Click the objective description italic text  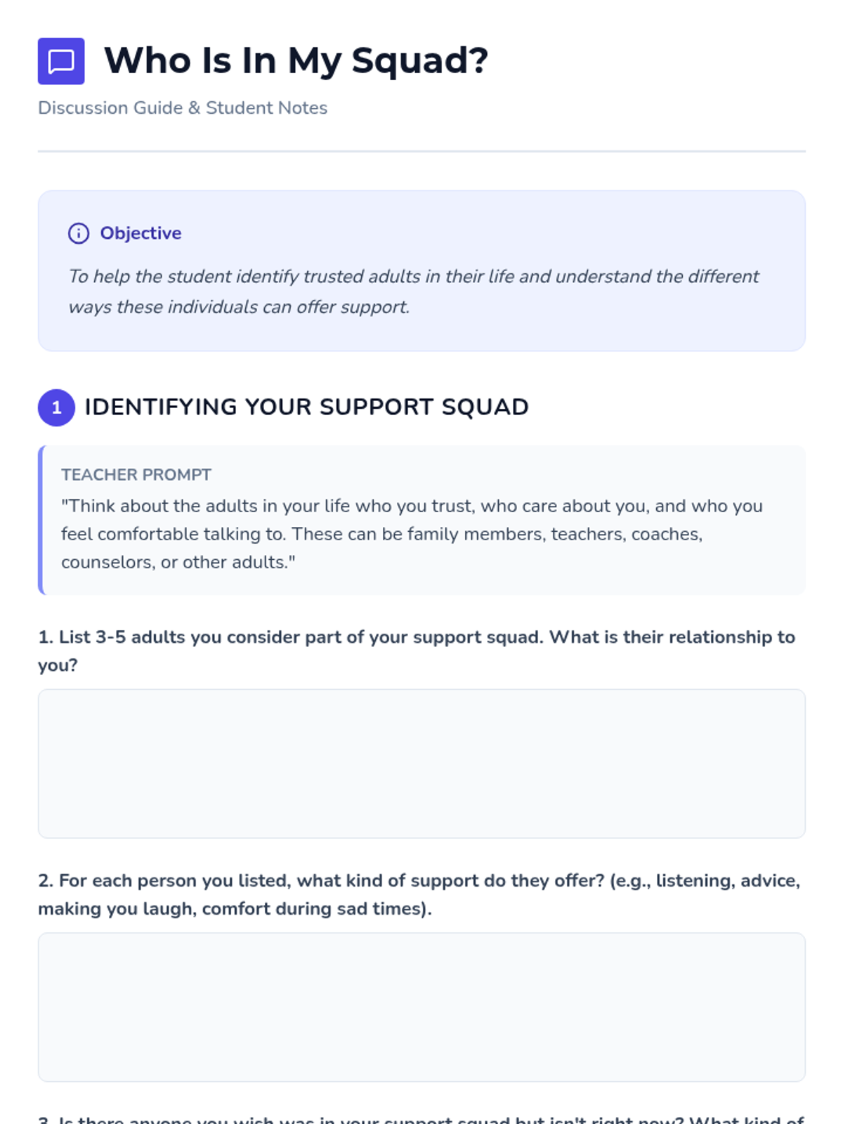tap(413, 291)
